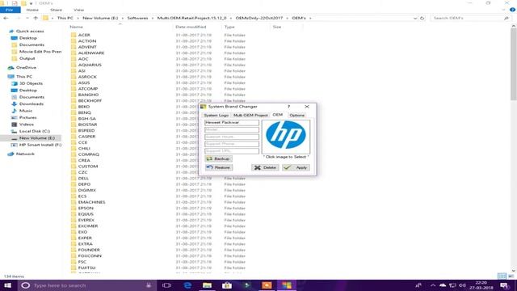517x291 pixels.
Task: Select the COMPAQ folder icon
Action: (x=74, y=154)
